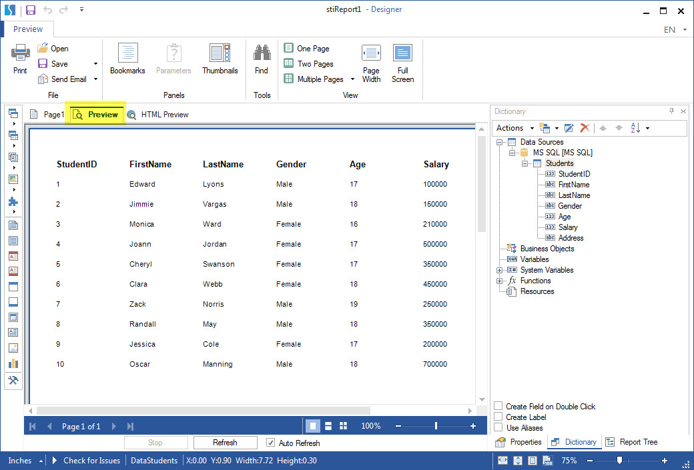The width and height of the screenshot is (694, 470).
Task: Disable the Auto Refresh checkbox
Action: click(270, 443)
